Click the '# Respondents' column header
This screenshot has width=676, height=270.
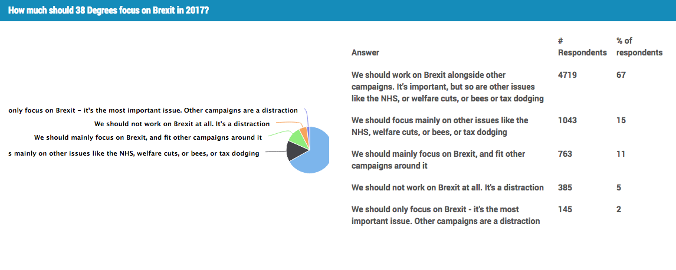tap(582, 47)
